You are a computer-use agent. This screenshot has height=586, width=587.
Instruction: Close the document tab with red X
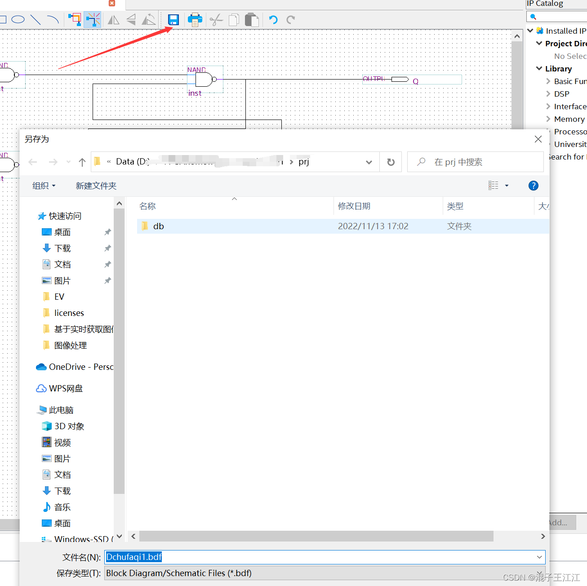click(x=112, y=3)
